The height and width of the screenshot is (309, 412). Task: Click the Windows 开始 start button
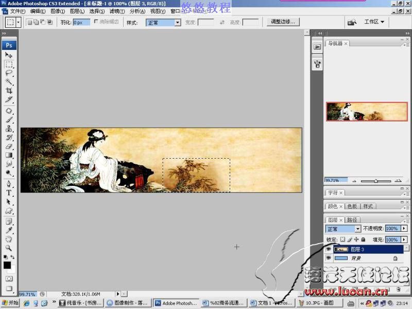10,303
